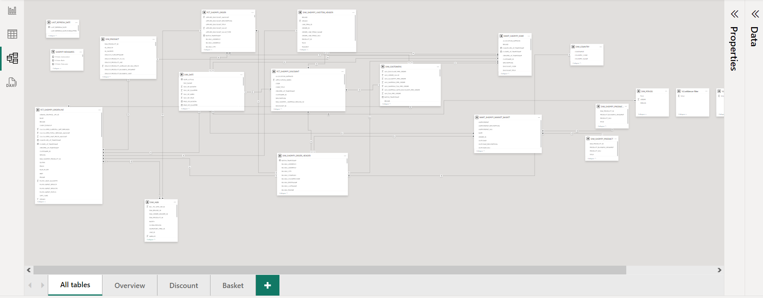The image size is (763, 298).
Task: Open the Table view icon
Action: click(12, 34)
